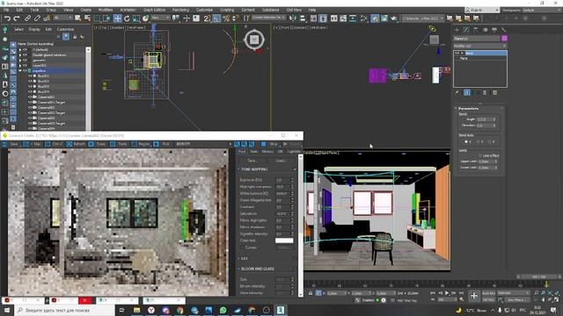
Task: Switch to Stats tab in Corona VFB
Action: pyautogui.click(x=254, y=152)
